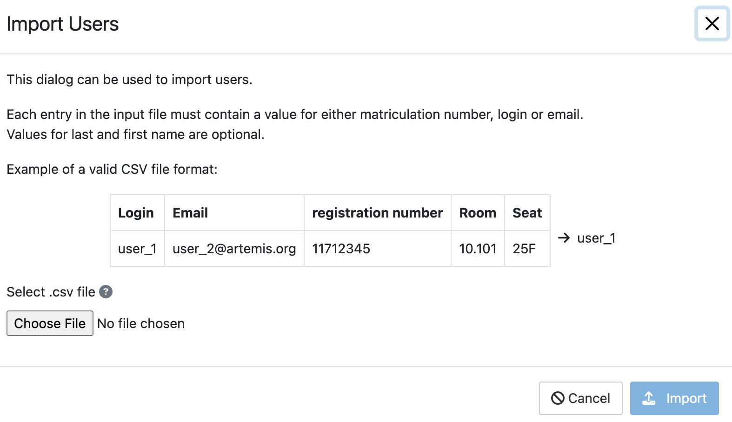Click the user_2@artemis.org email cell
Viewport: 732px width, 422px height.
(x=234, y=249)
